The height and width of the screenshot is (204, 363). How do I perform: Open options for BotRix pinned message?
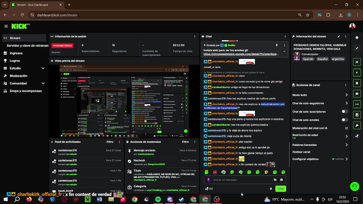(x=284, y=45)
